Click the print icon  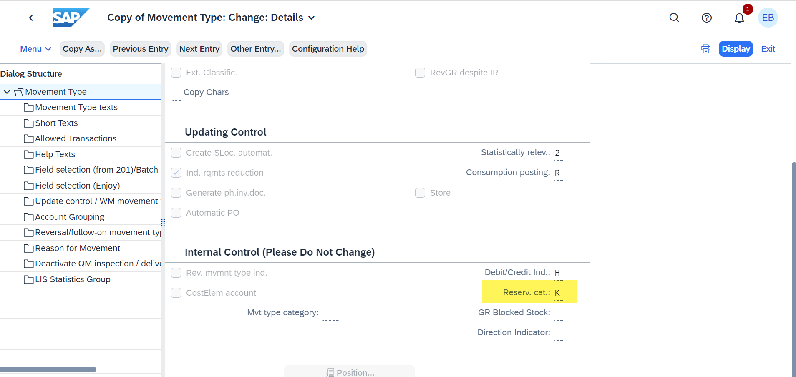(x=706, y=49)
